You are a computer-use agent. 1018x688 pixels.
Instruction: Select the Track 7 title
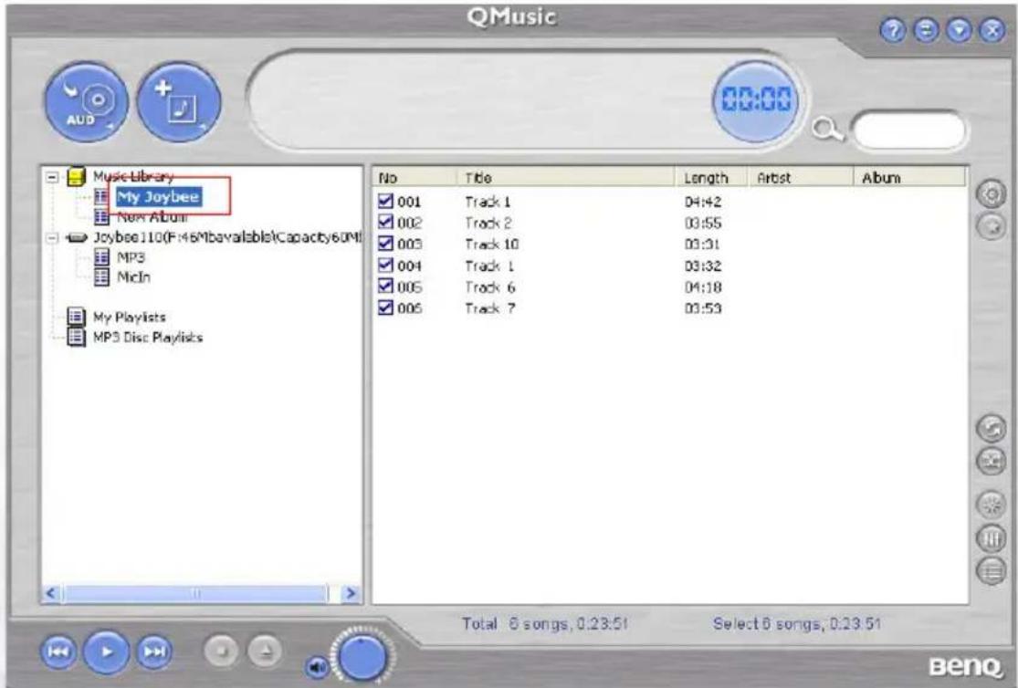coord(490,308)
